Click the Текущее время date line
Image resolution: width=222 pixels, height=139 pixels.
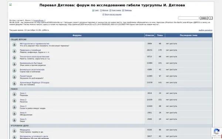pyautogui.click(x=29, y=30)
